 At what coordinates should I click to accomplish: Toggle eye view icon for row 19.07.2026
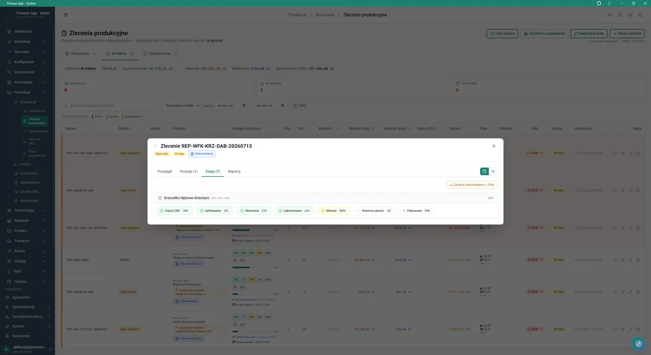click(x=623, y=260)
